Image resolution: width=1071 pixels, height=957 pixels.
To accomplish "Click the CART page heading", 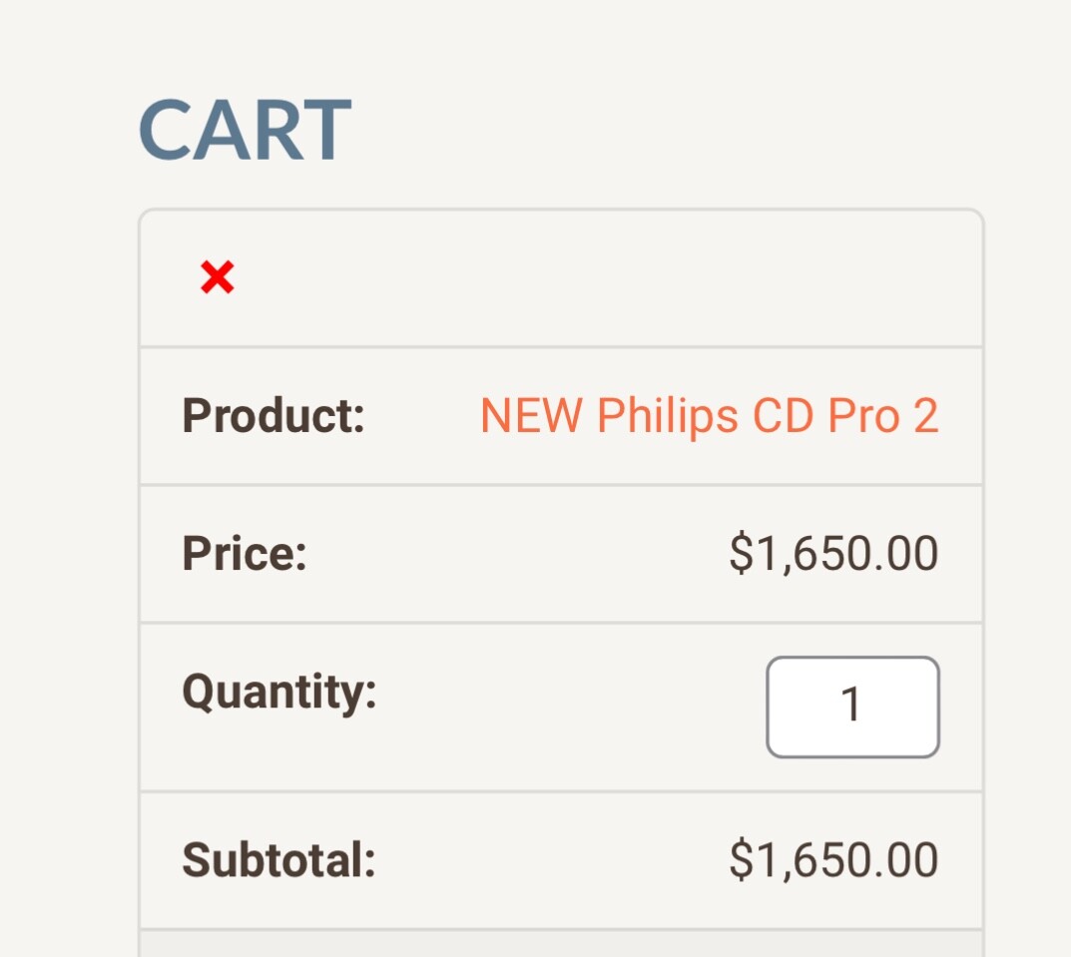I will point(246,129).
